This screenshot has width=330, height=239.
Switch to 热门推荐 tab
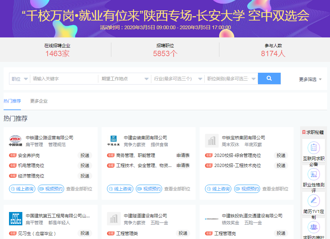[x=12, y=101]
